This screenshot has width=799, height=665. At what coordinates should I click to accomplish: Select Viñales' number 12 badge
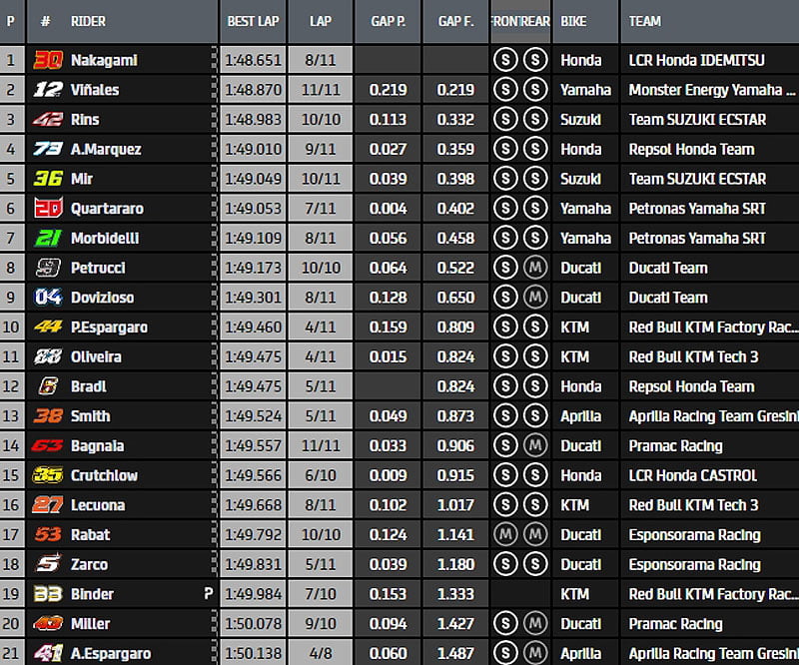click(47, 90)
